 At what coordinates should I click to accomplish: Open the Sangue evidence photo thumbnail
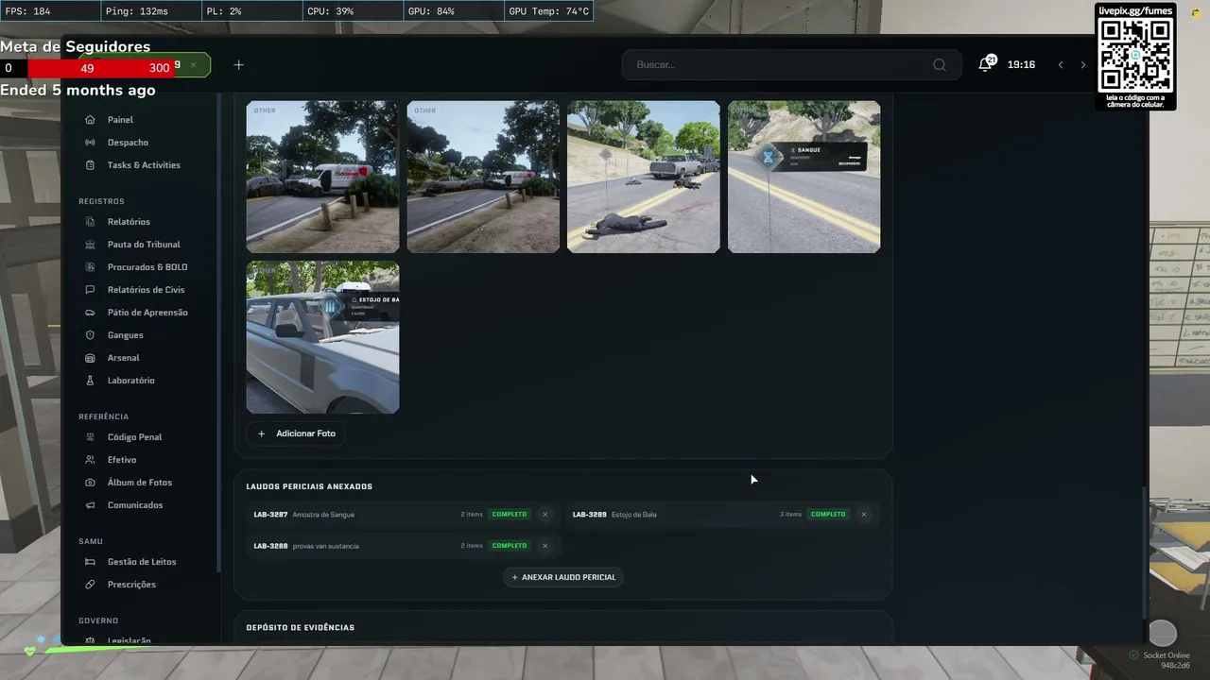[x=804, y=177]
